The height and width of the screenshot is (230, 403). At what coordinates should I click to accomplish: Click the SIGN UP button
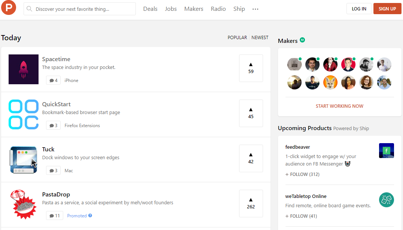coord(387,9)
